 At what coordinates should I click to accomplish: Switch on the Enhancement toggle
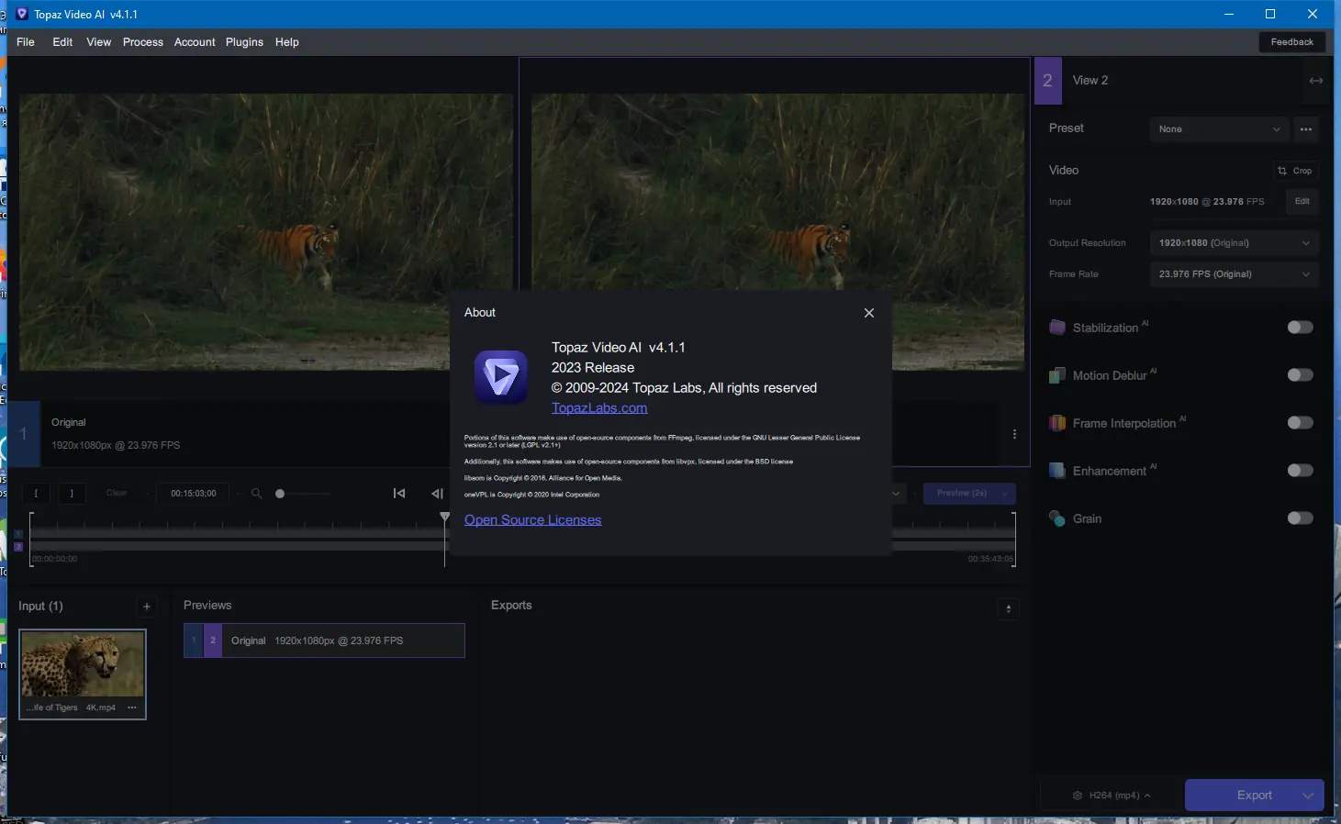[1301, 471]
